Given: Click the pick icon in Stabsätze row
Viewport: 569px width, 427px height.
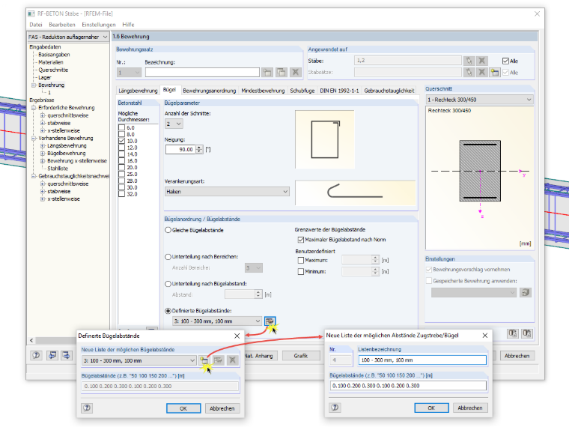Looking at the screenshot, I should point(469,72).
